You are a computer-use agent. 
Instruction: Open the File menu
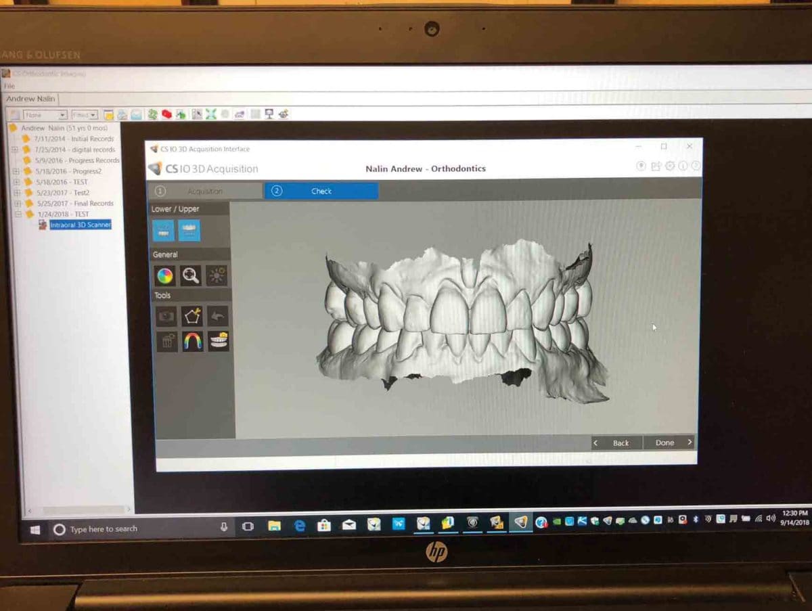pyautogui.click(x=9, y=86)
